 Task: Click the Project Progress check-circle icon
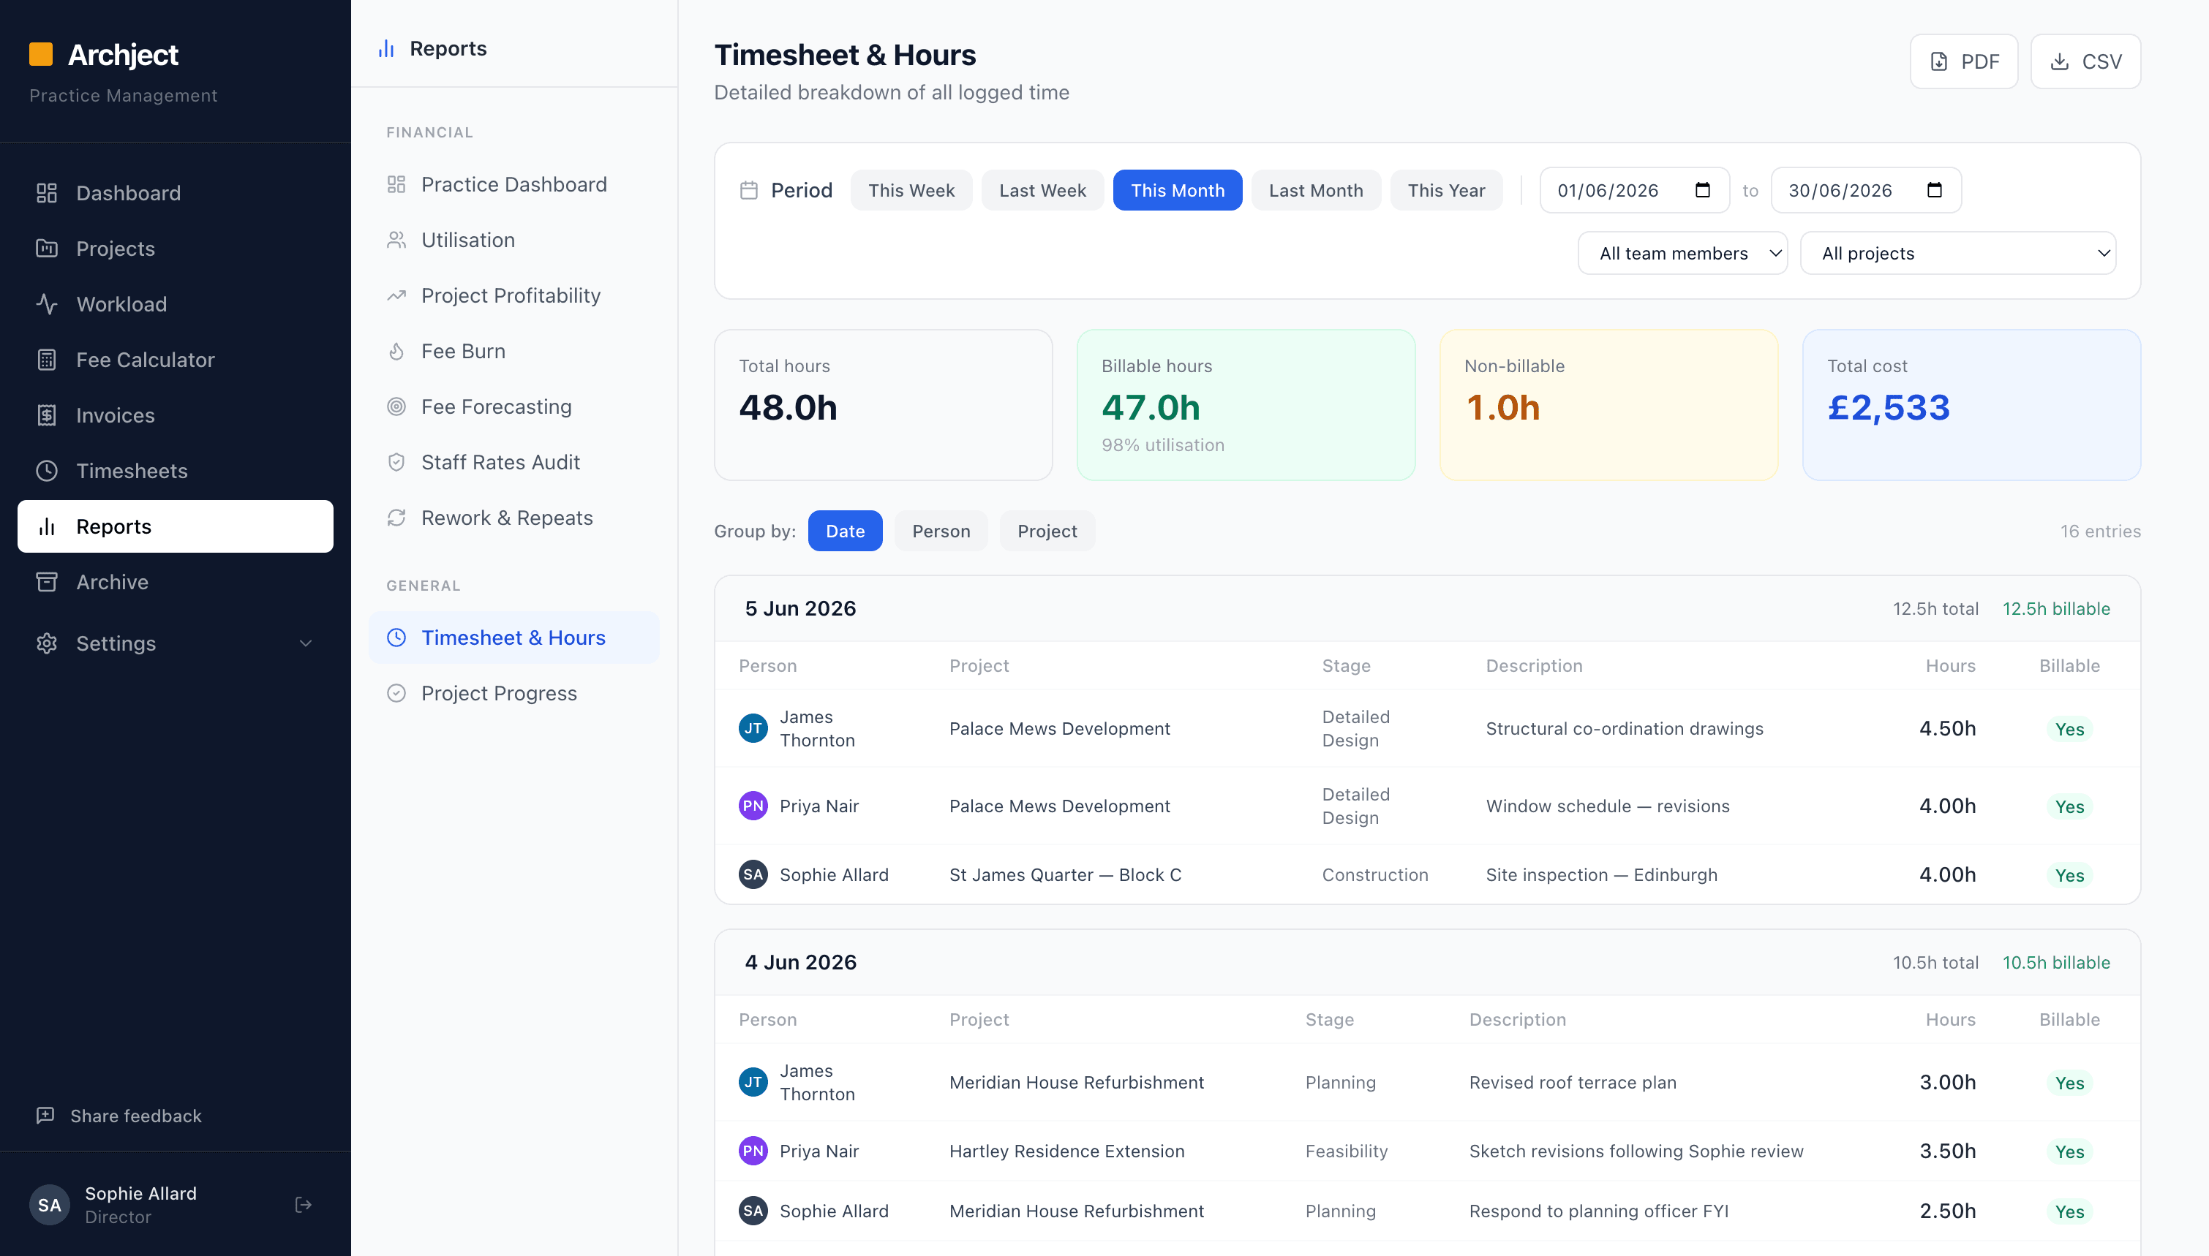[x=396, y=694]
